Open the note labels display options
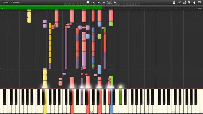This screenshot has width=203, height=114. [x=184, y=2]
